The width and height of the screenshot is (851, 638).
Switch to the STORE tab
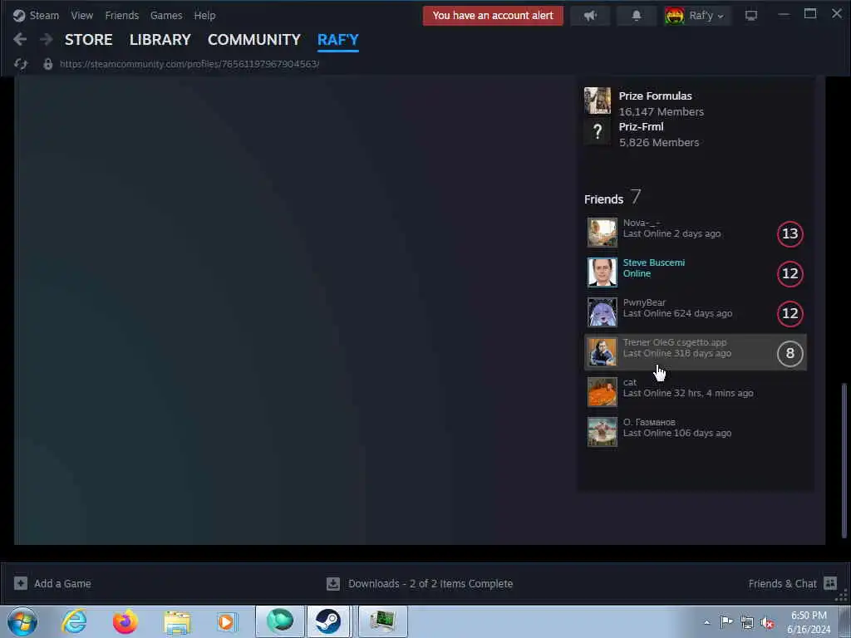(x=88, y=40)
